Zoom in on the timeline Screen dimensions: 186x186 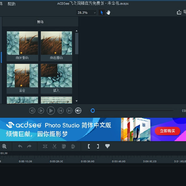[4, 147]
